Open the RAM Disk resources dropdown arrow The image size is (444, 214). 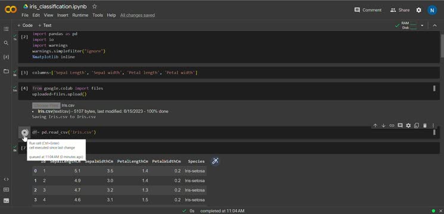click(x=422, y=26)
